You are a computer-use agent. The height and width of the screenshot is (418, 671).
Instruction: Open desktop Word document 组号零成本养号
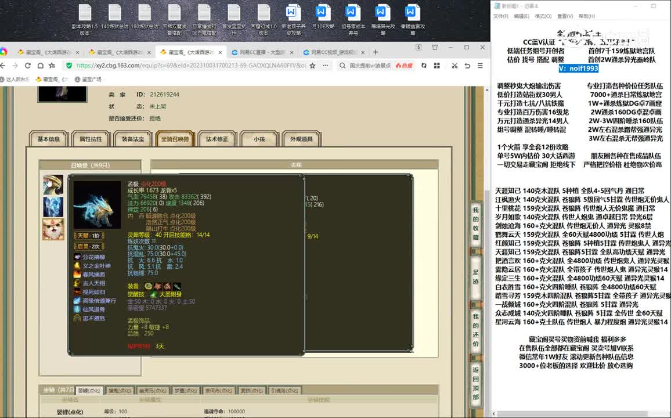point(353,20)
